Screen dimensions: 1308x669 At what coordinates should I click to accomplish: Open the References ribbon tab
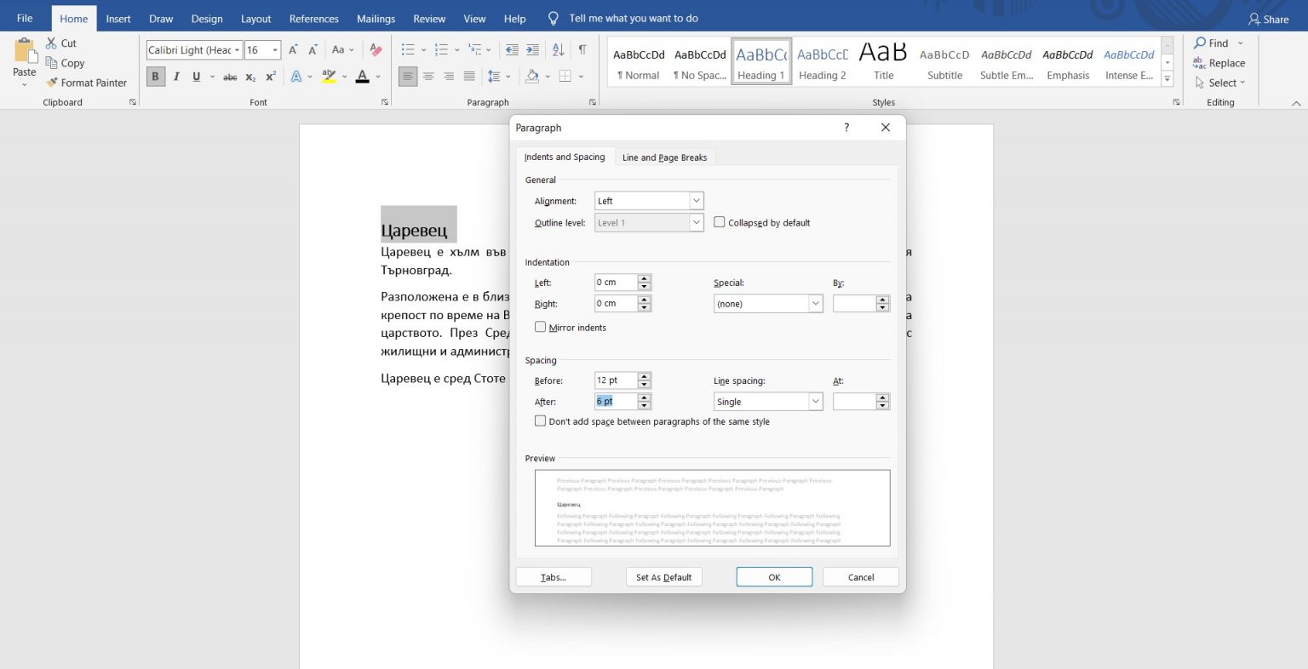(x=313, y=19)
